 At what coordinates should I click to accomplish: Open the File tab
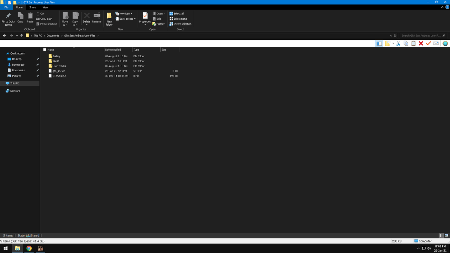(x=6, y=7)
